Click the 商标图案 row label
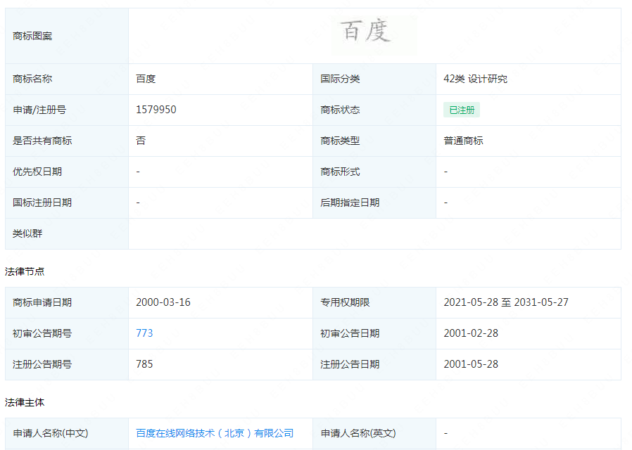 click(x=67, y=36)
